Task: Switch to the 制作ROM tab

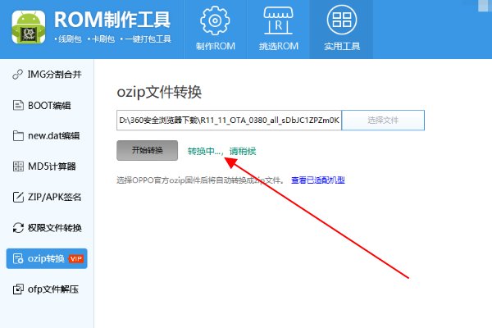Action: coord(215,30)
